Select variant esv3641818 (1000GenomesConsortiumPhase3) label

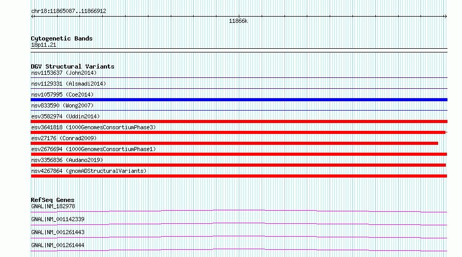pos(93,127)
